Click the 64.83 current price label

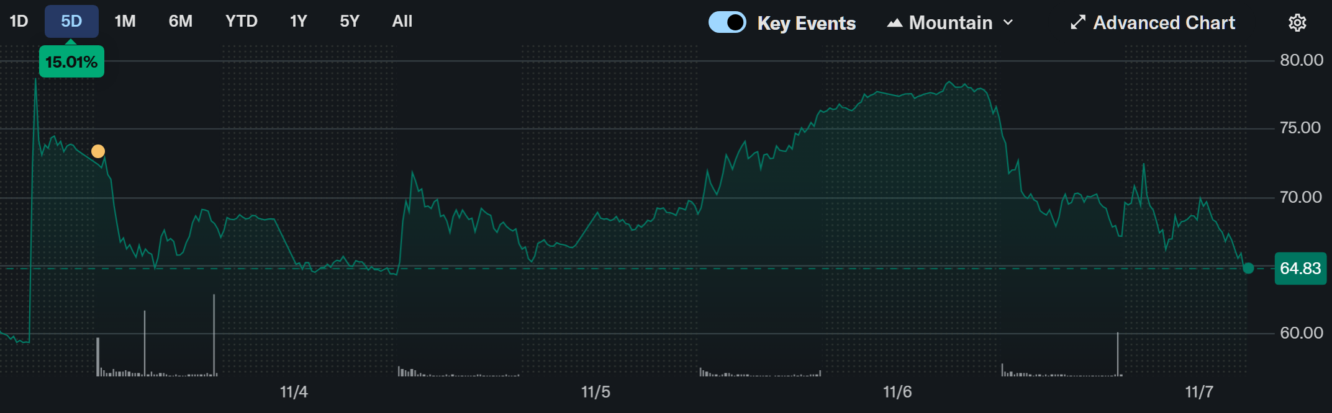pos(1300,269)
